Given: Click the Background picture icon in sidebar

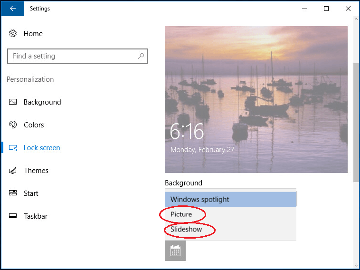Looking at the screenshot, I should [13, 102].
